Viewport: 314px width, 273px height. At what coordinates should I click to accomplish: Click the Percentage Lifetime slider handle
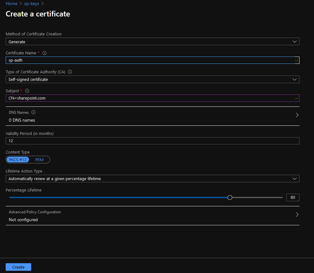click(x=230, y=197)
